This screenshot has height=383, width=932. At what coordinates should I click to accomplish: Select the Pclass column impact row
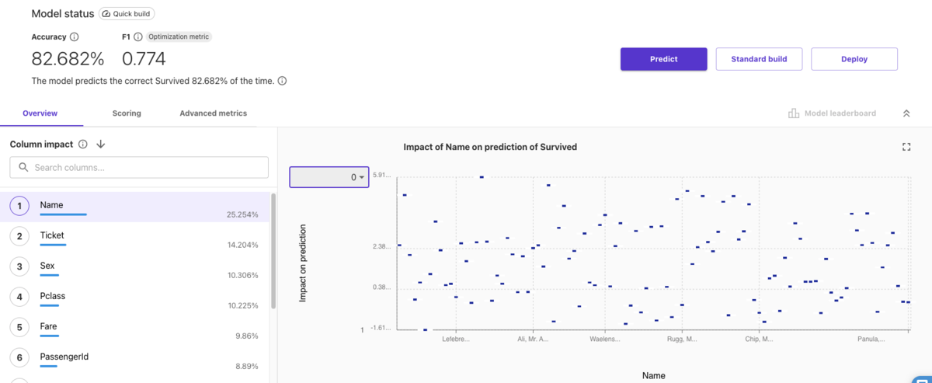click(x=134, y=299)
